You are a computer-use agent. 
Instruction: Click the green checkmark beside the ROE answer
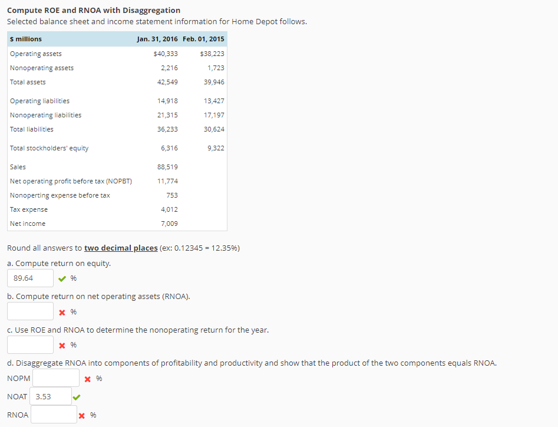click(x=62, y=278)
